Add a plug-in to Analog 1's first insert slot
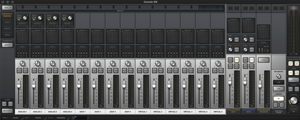The height and width of the screenshot is (120, 300). pos(22,33)
